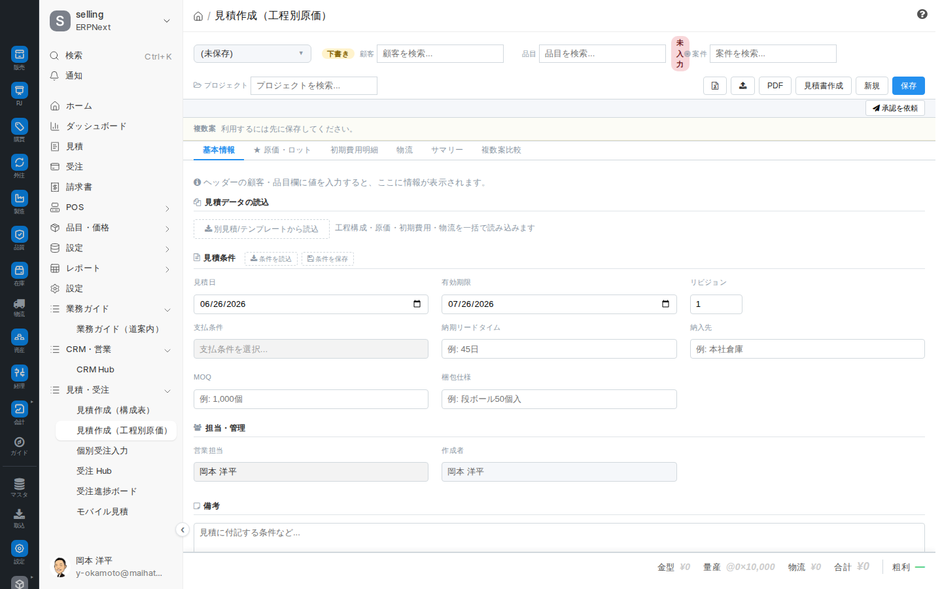Focus the 顧客を検索 input

440,54
